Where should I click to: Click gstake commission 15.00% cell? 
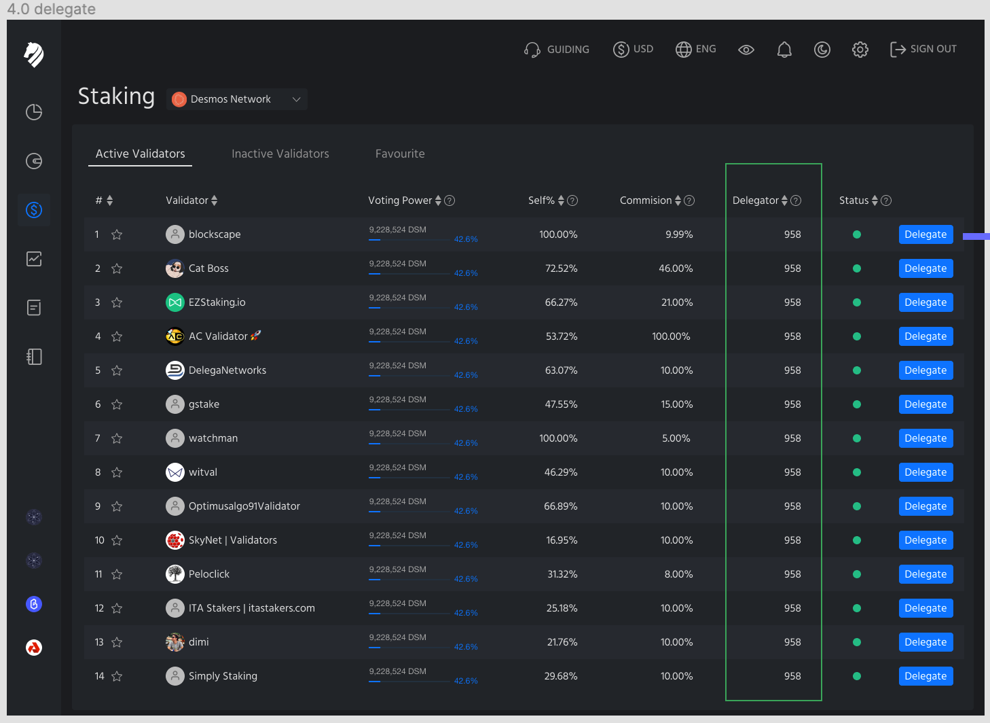[677, 404]
